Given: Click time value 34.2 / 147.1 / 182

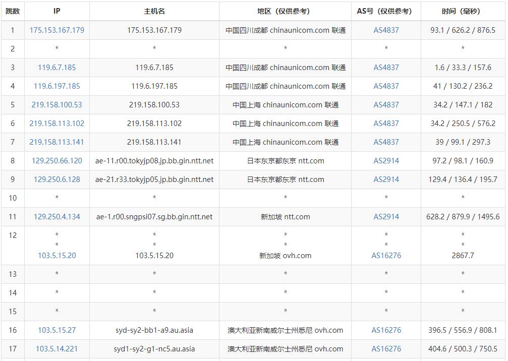Looking at the screenshot, I should pos(463,104).
